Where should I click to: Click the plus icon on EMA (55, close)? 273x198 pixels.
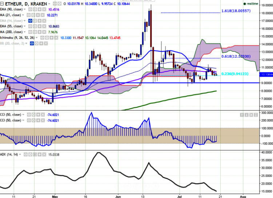click(40, 26)
